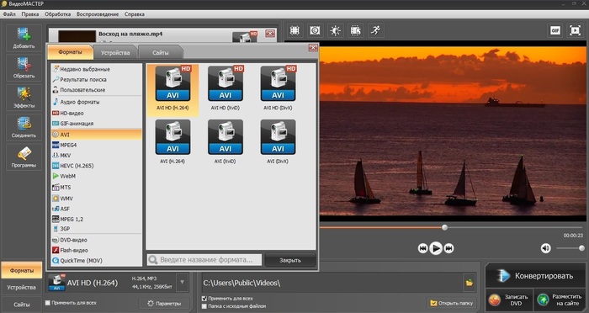Skip forward with next button
This screenshot has height=313, width=589.
point(448,248)
